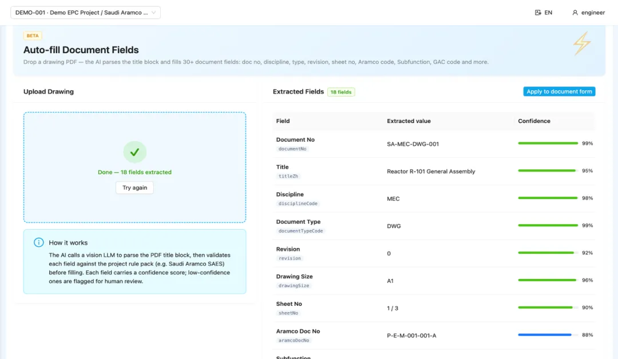Click Apply to document form button
The width and height of the screenshot is (618, 359).
pyautogui.click(x=559, y=91)
